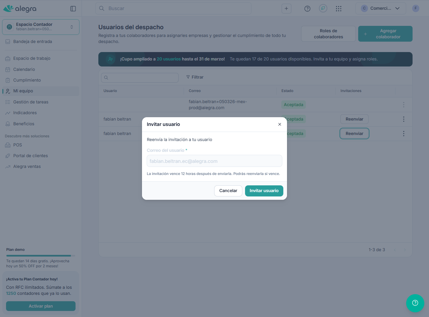This screenshot has height=317, width=429.
Task: Open options for last user row
Action: coord(403,134)
